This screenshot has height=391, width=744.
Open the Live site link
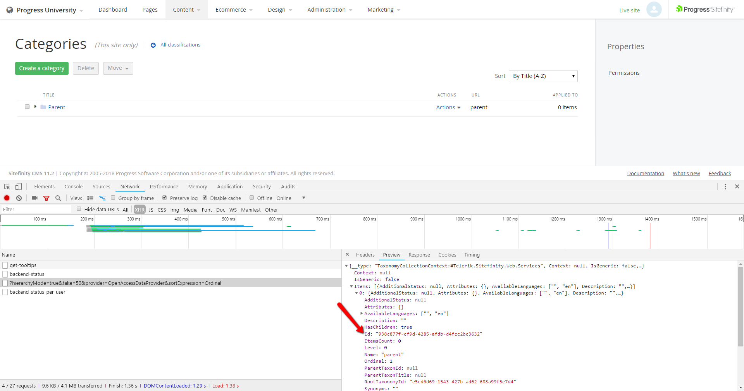tap(629, 10)
